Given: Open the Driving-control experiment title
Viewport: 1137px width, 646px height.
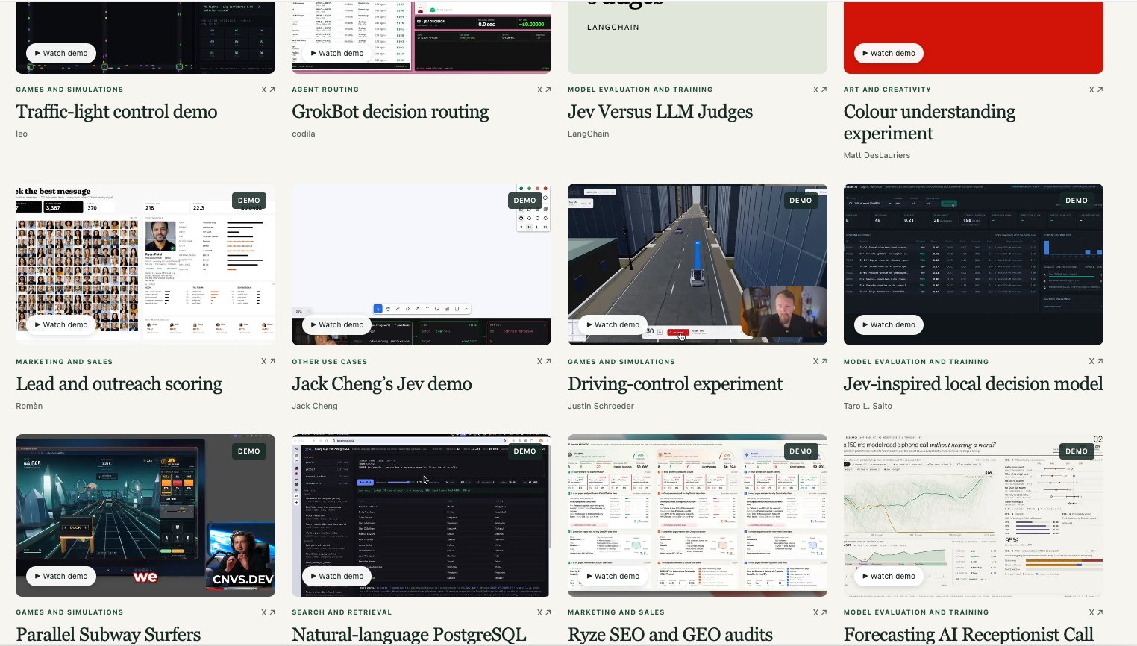Looking at the screenshot, I should (675, 384).
